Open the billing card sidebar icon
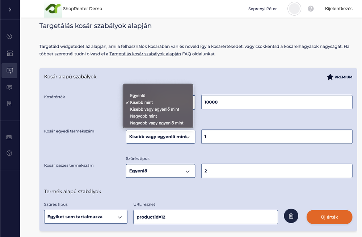Viewport: 362px width, 237px height. [9, 137]
